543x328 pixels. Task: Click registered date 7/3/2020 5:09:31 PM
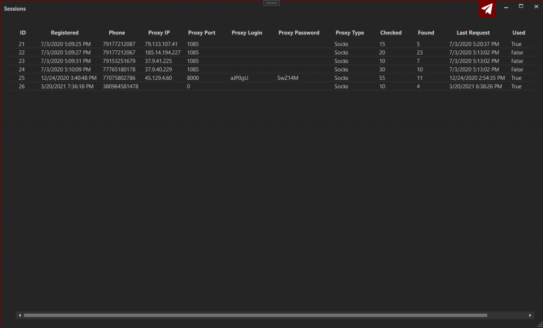click(x=66, y=61)
